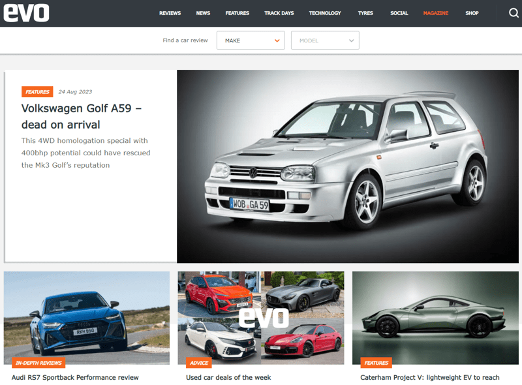Expand the Model dropdown
This screenshot has height=385, width=522.
[x=325, y=40]
